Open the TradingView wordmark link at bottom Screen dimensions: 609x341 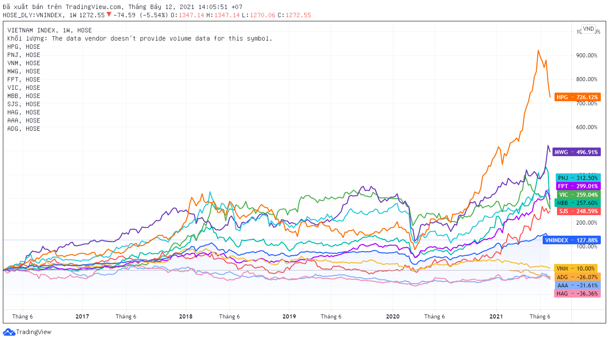click(x=34, y=332)
